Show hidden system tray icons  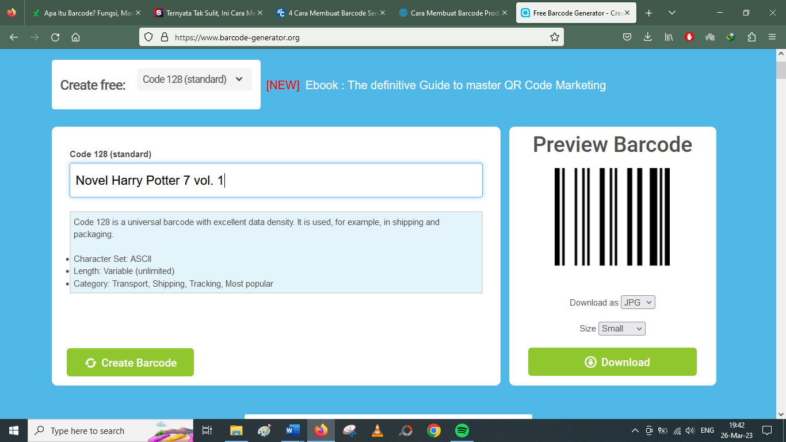click(x=635, y=430)
